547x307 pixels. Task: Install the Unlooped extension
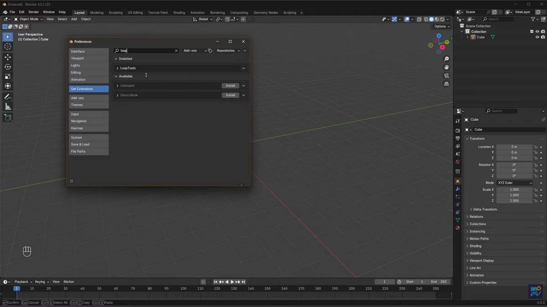tap(230, 86)
